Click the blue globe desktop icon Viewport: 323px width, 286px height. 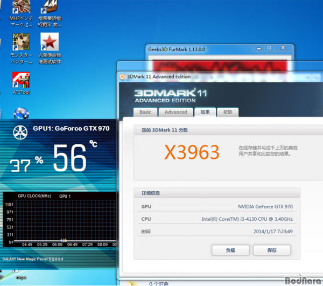pos(21,114)
